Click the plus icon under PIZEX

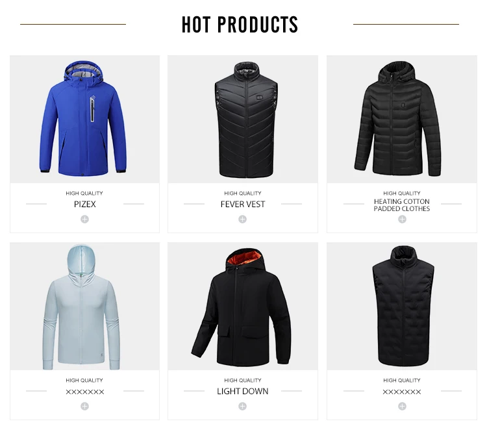[x=85, y=220]
